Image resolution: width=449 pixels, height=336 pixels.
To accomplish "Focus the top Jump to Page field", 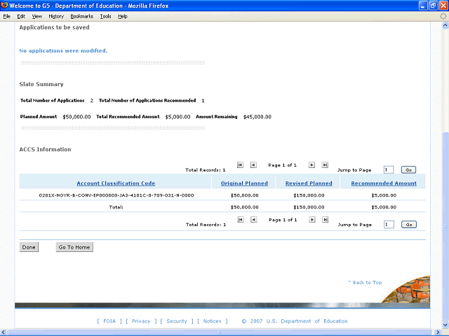I will (x=389, y=169).
